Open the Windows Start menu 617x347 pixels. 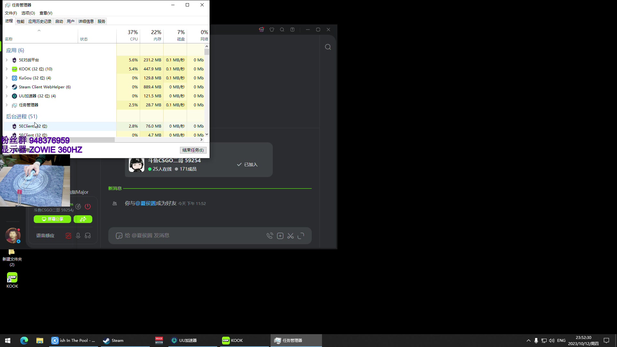8,341
